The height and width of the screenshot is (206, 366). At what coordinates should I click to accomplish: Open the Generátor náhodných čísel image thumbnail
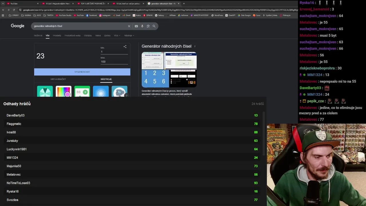169,70
